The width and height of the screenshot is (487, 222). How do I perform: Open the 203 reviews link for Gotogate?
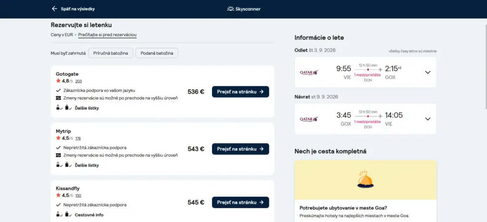tap(78, 81)
